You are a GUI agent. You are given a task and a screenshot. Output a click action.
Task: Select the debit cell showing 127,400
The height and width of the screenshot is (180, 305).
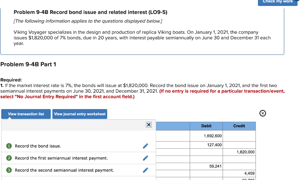coord(206,144)
